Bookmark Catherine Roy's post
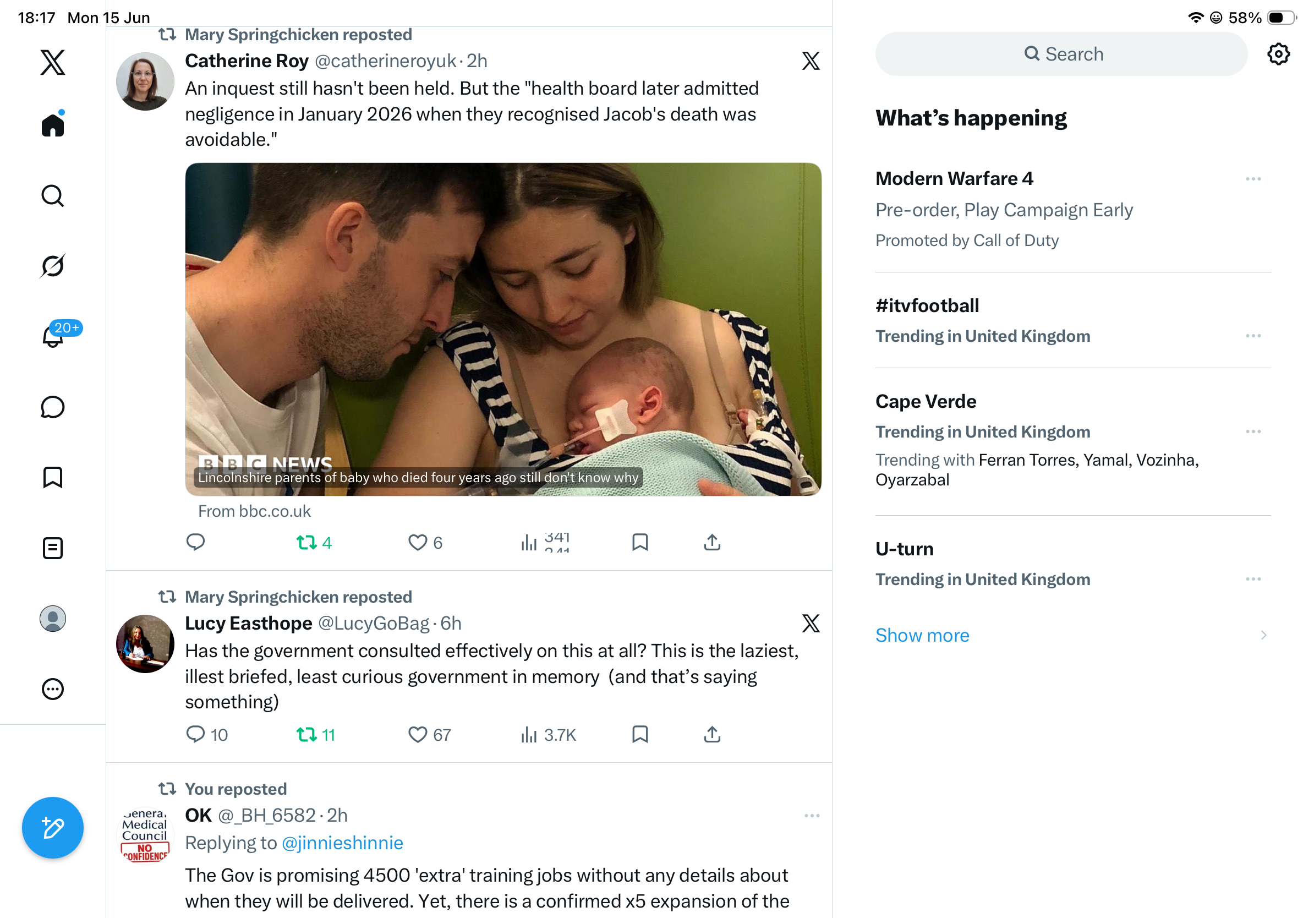The height and width of the screenshot is (918, 1314). [640, 542]
